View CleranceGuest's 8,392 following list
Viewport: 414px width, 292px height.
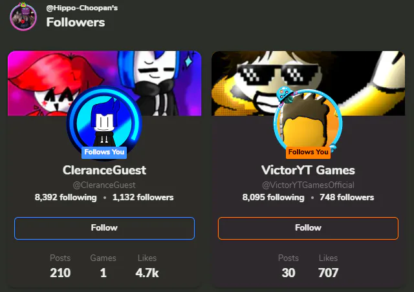66,197
